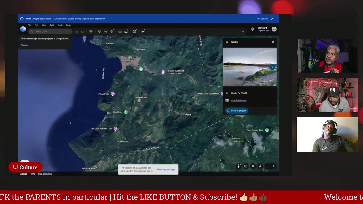Open the Help menu
The image size is (363, 204).
[68, 25]
